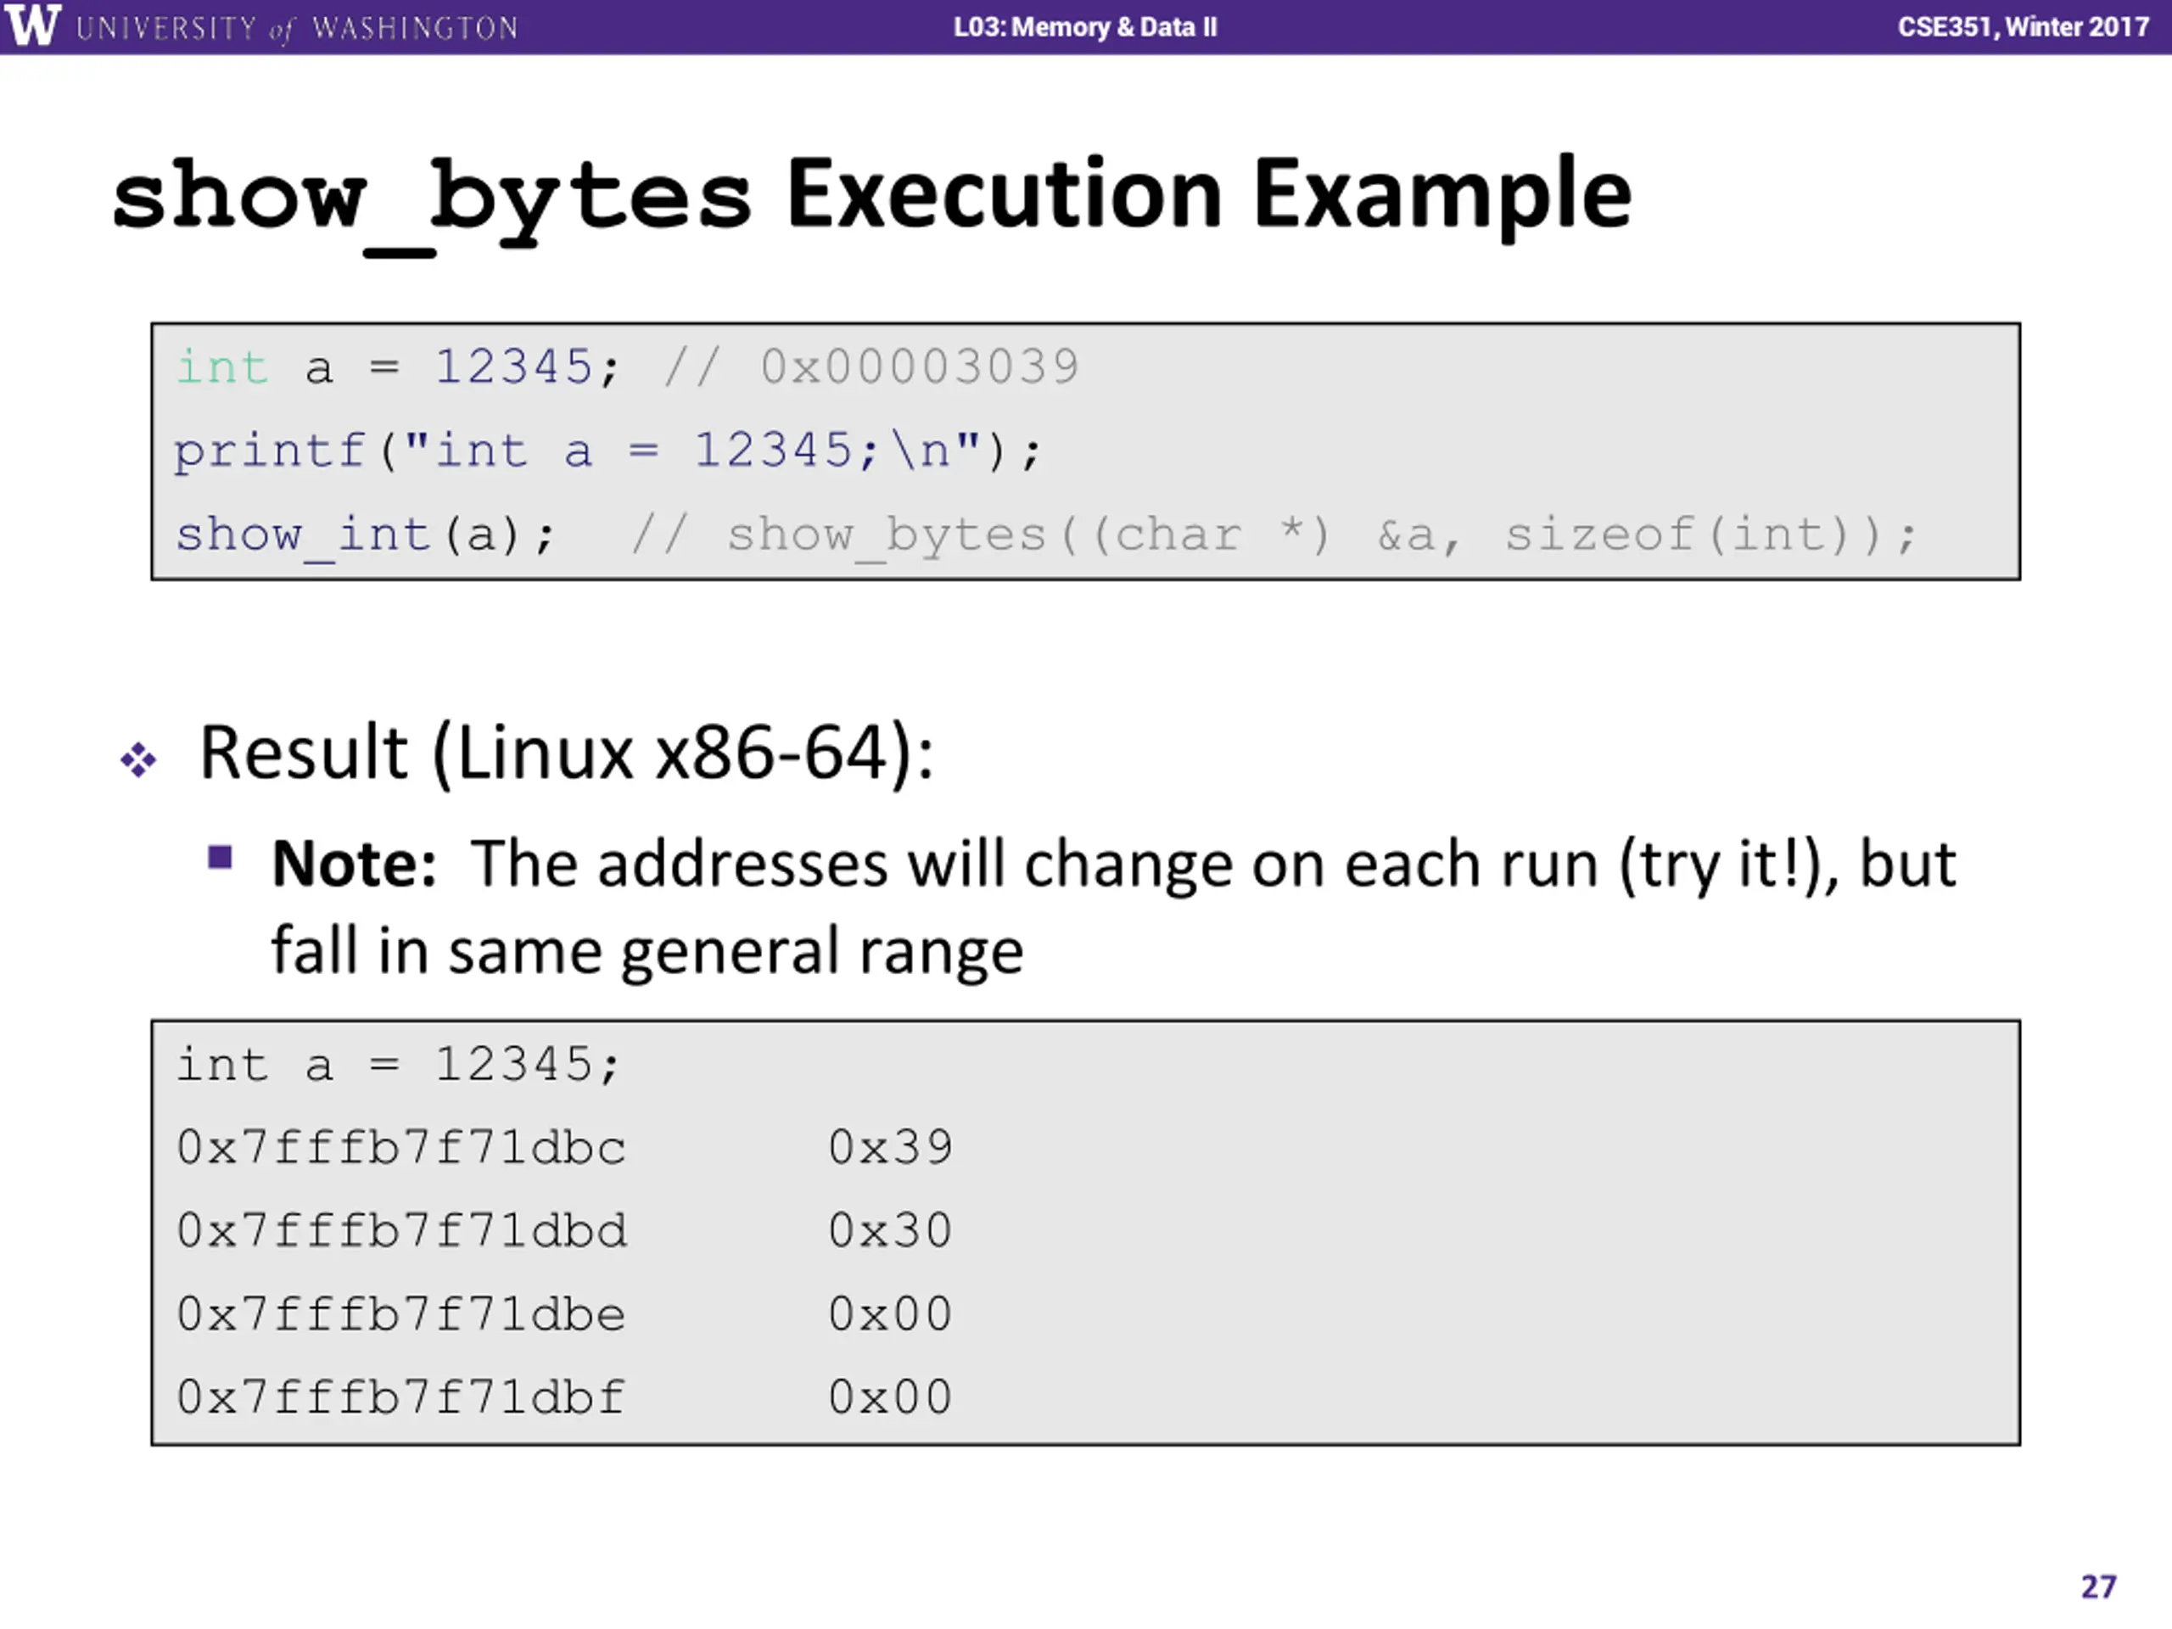
Task: Click the square bullet before Note
Action: click(x=220, y=859)
